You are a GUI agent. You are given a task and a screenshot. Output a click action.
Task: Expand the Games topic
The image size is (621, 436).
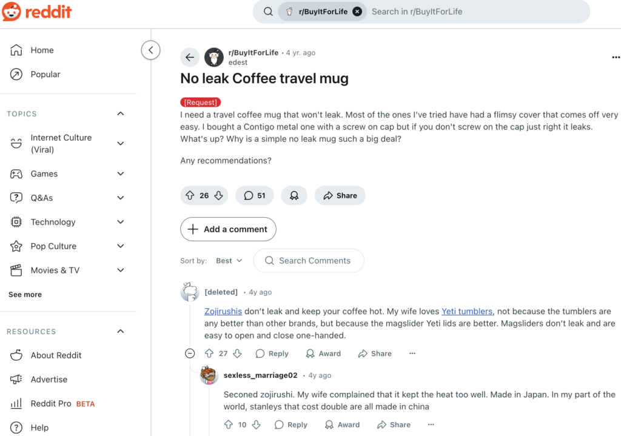tap(121, 174)
